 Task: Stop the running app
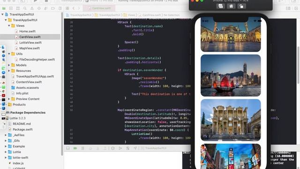46,1
